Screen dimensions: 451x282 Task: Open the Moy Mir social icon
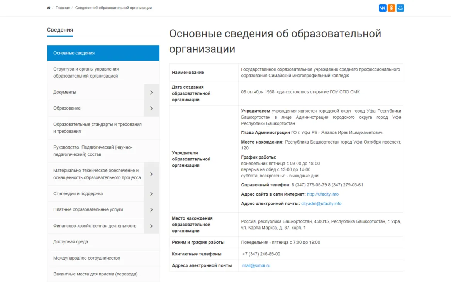(400, 8)
